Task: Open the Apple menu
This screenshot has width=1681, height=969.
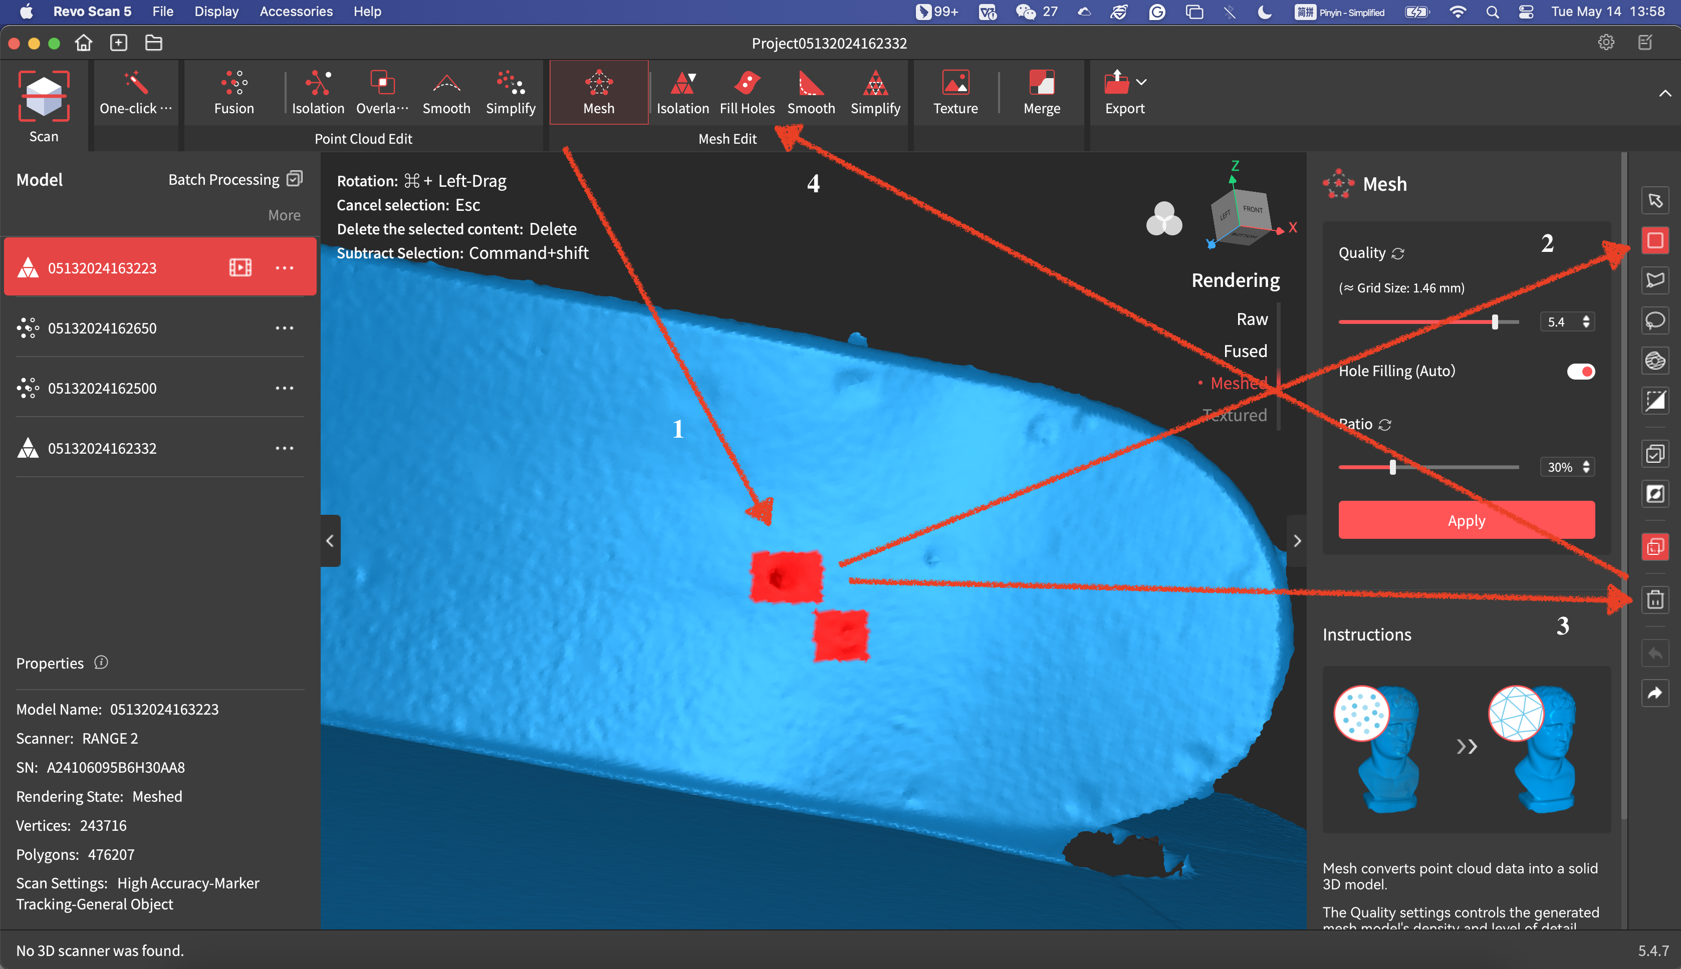Action: pyautogui.click(x=26, y=12)
